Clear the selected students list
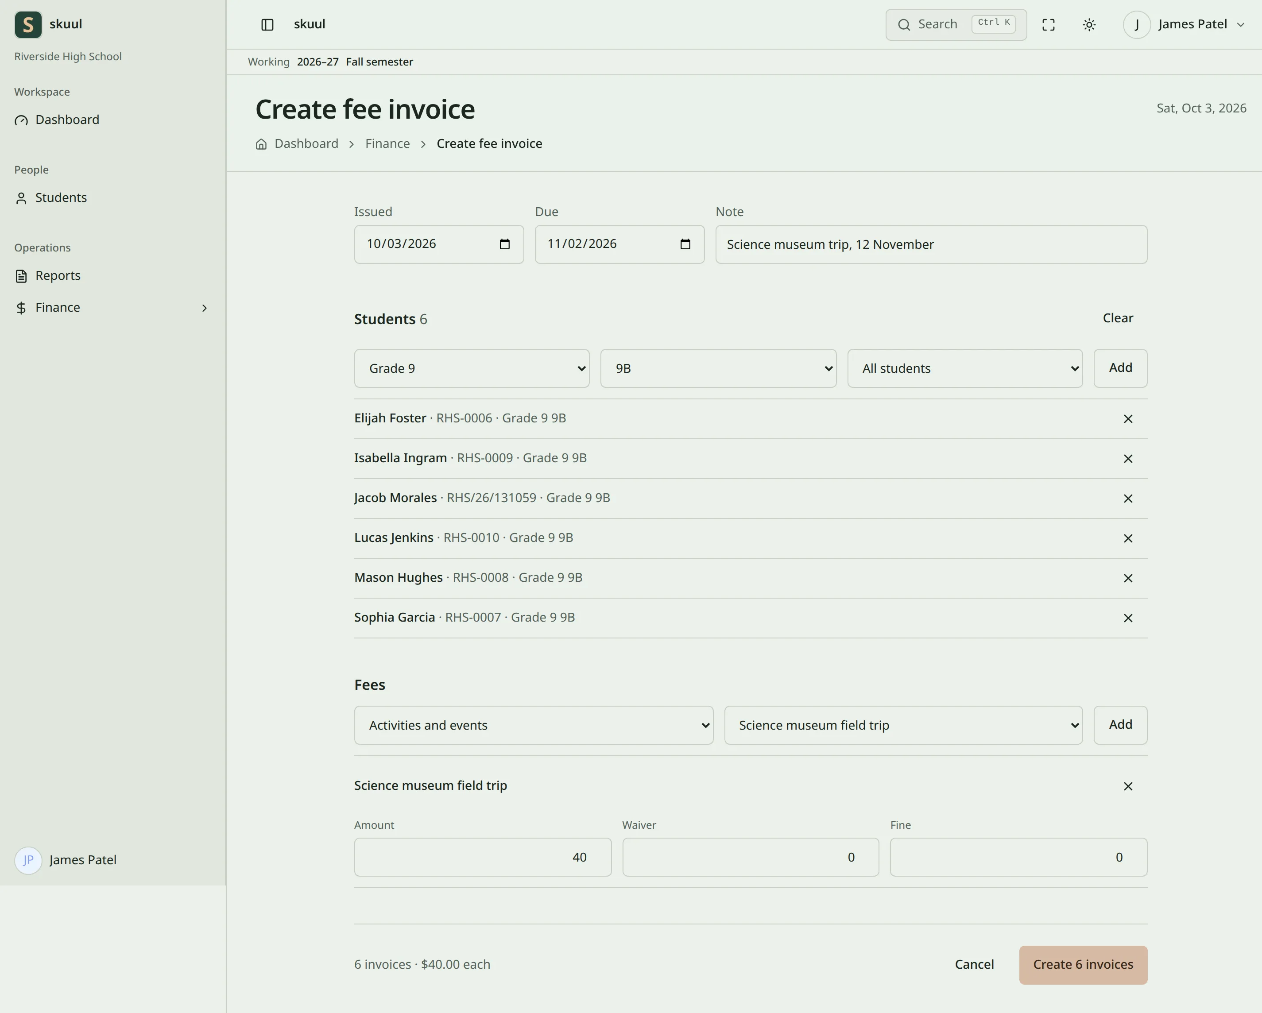The image size is (1262, 1013). click(x=1117, y=318)
